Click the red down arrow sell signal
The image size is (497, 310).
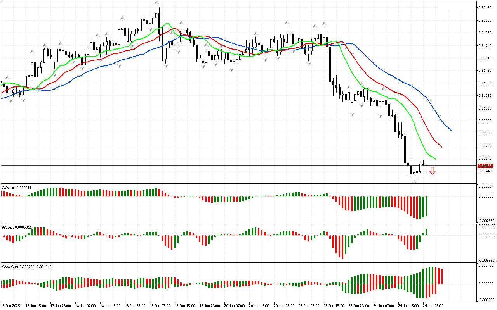432,170
